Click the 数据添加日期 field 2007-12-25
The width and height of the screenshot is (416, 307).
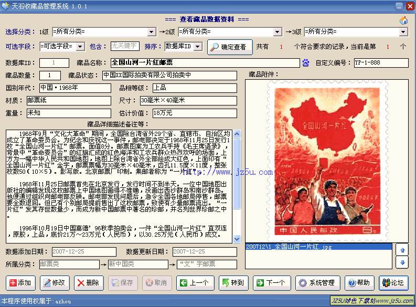[84, 251]
